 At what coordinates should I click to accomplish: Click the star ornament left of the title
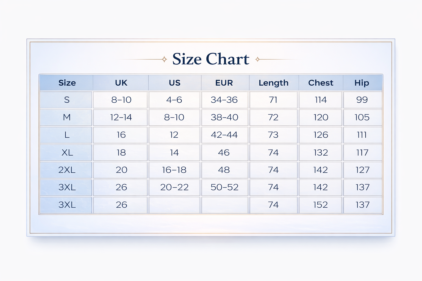(164, 59)
